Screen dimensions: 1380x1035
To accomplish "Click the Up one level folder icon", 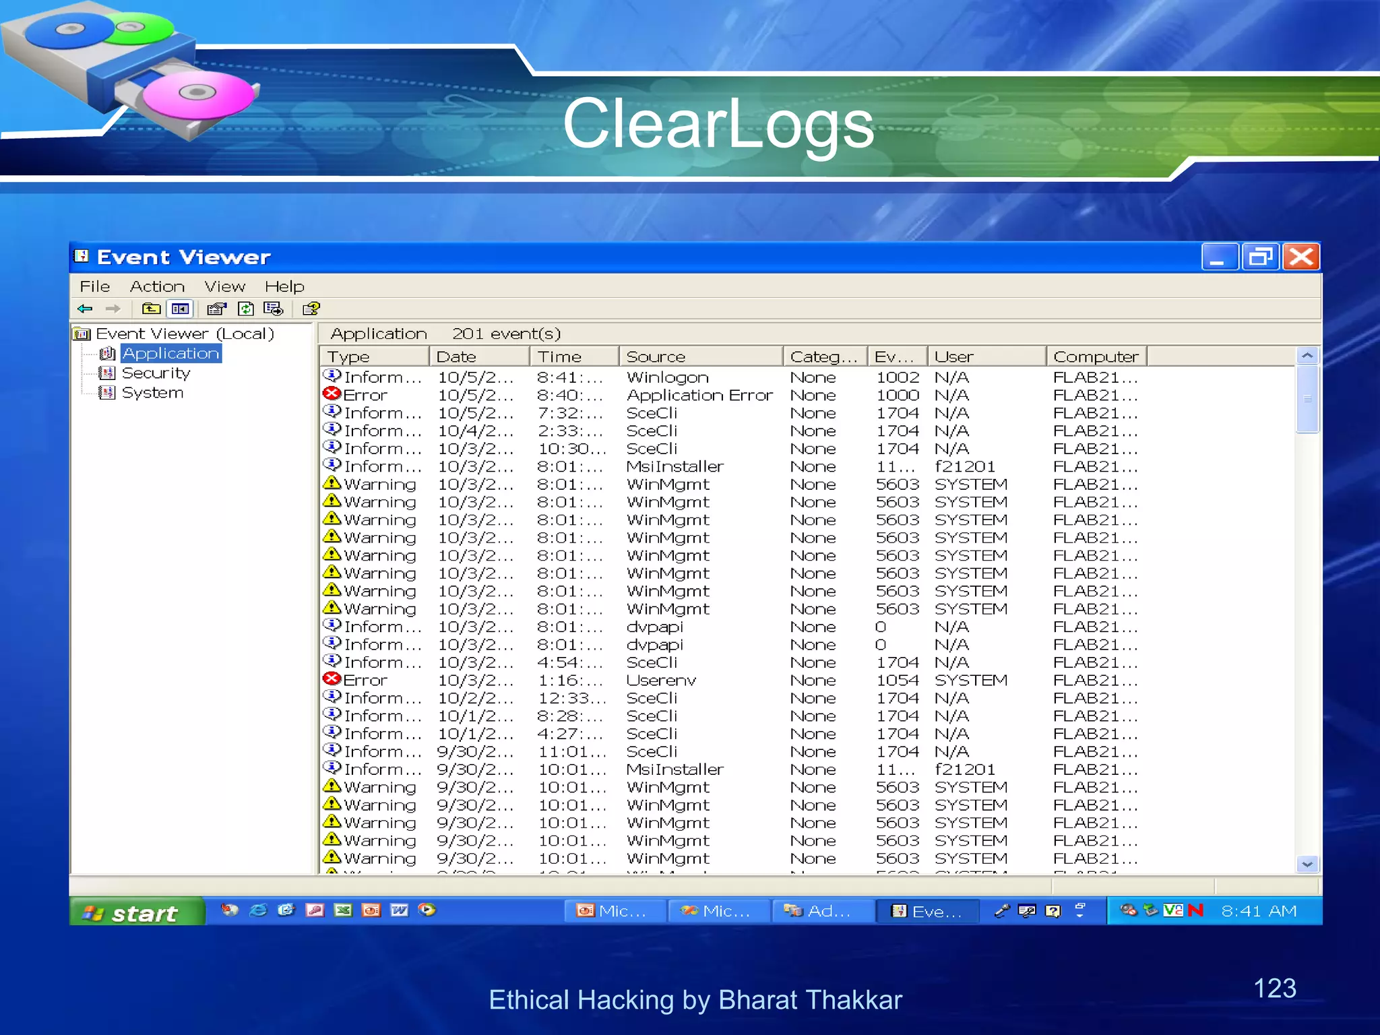I will click(151, 309).
